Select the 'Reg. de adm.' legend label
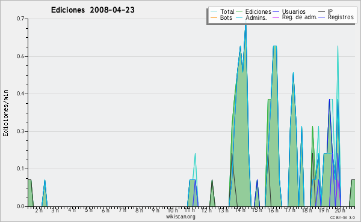Viewport: 361px width, 222px height. pos(300,17)
